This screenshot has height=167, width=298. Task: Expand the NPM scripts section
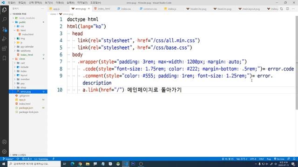[28, 155]
